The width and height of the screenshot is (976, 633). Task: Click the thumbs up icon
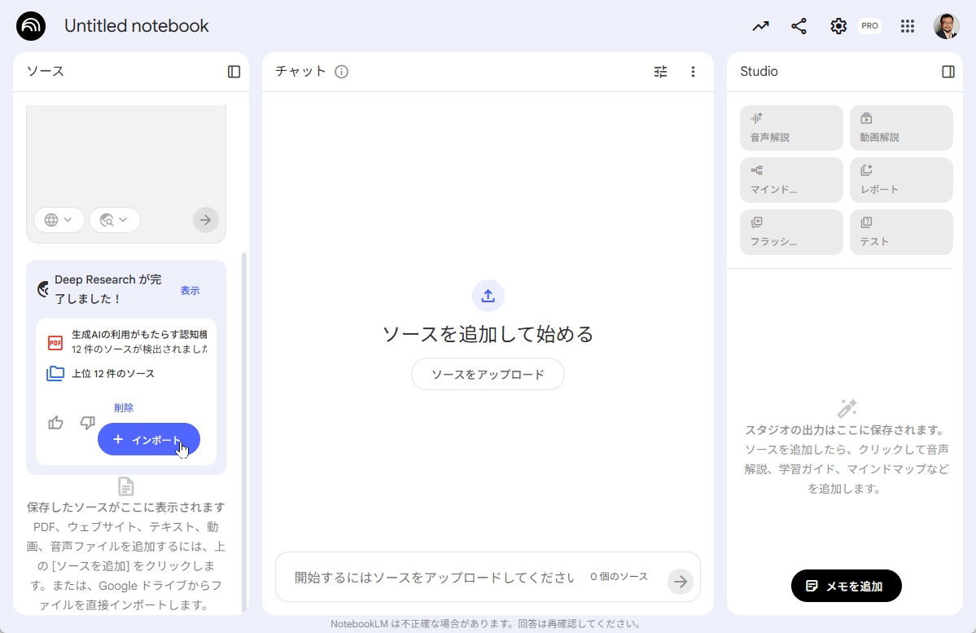pyautogui.click(x=55, y=423)
